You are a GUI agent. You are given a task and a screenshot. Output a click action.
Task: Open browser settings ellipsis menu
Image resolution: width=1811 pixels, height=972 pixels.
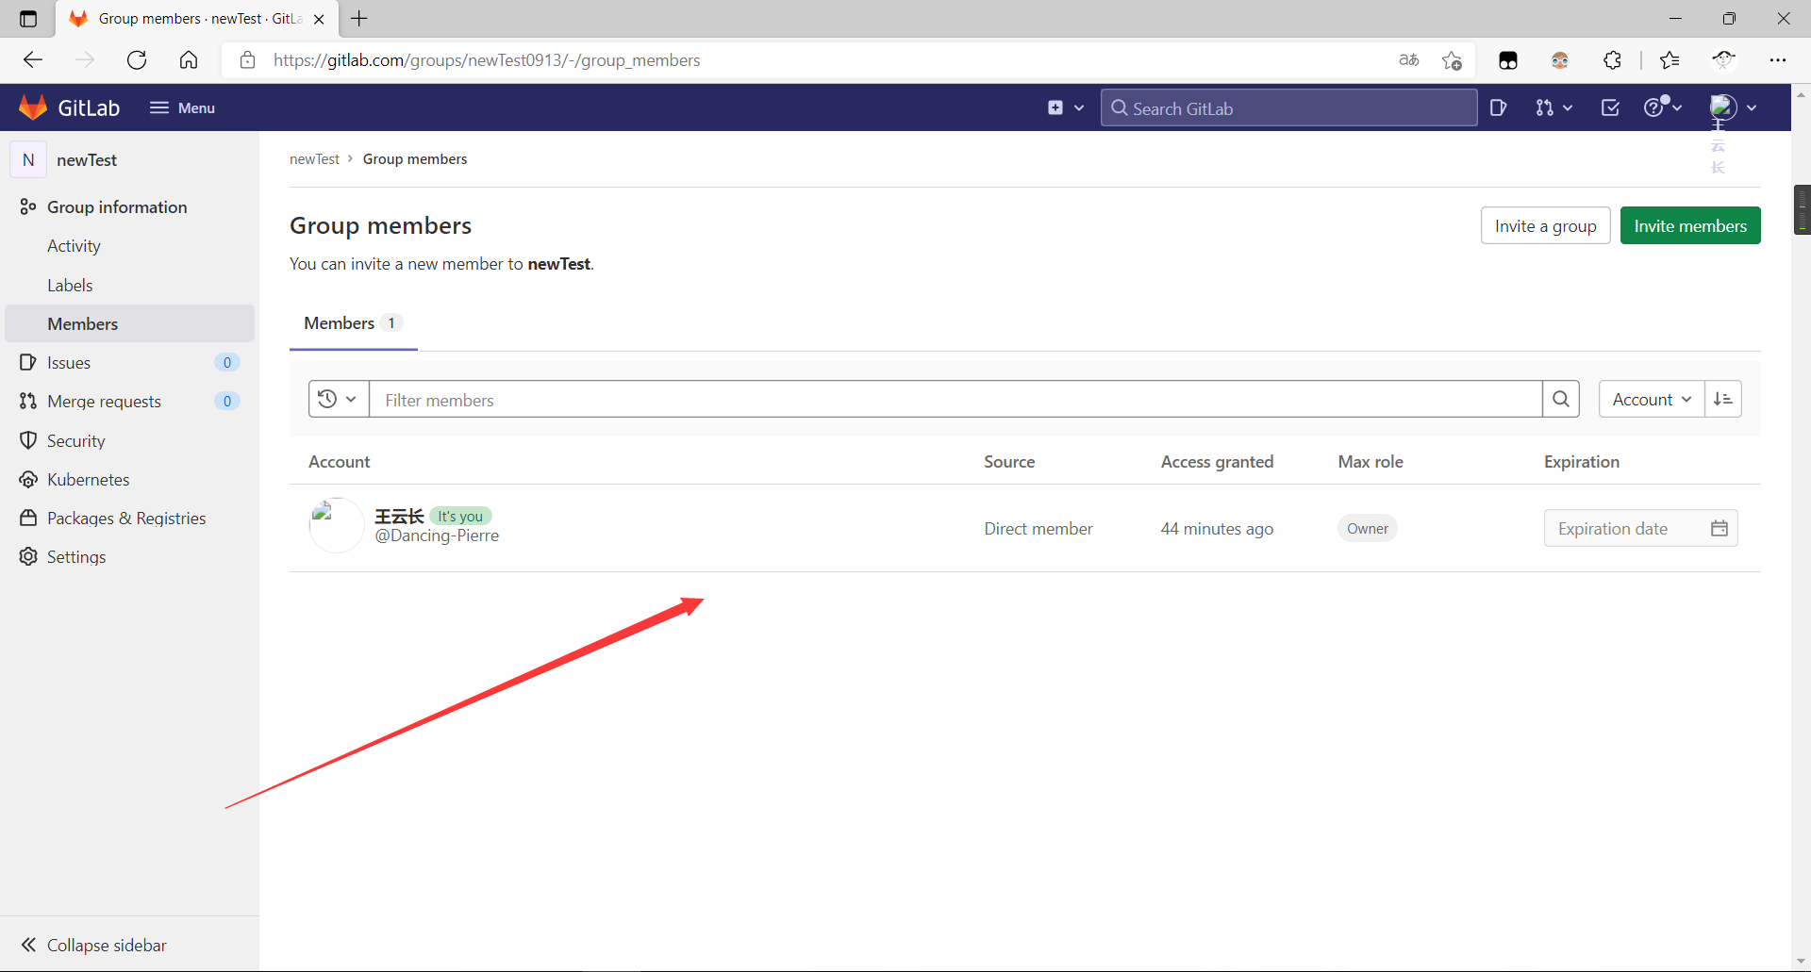tap(1778, 60)
